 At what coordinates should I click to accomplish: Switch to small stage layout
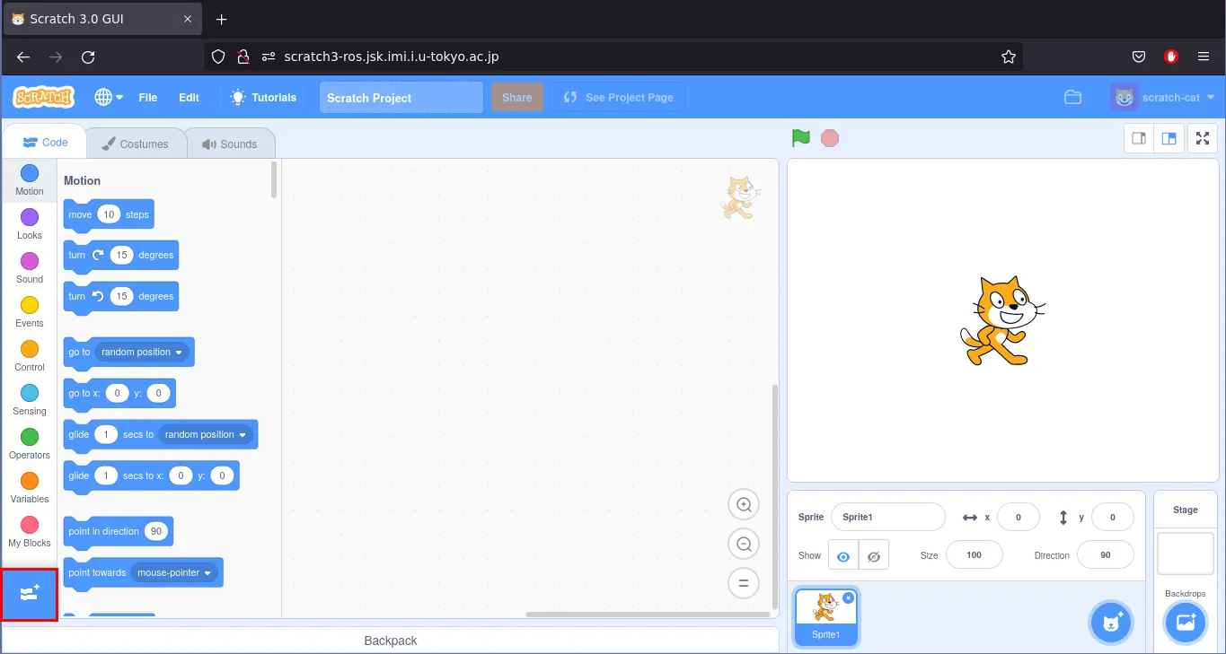(x=1139, y=138)
